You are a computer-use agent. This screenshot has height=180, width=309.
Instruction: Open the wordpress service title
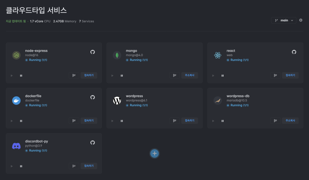point(134,96)
